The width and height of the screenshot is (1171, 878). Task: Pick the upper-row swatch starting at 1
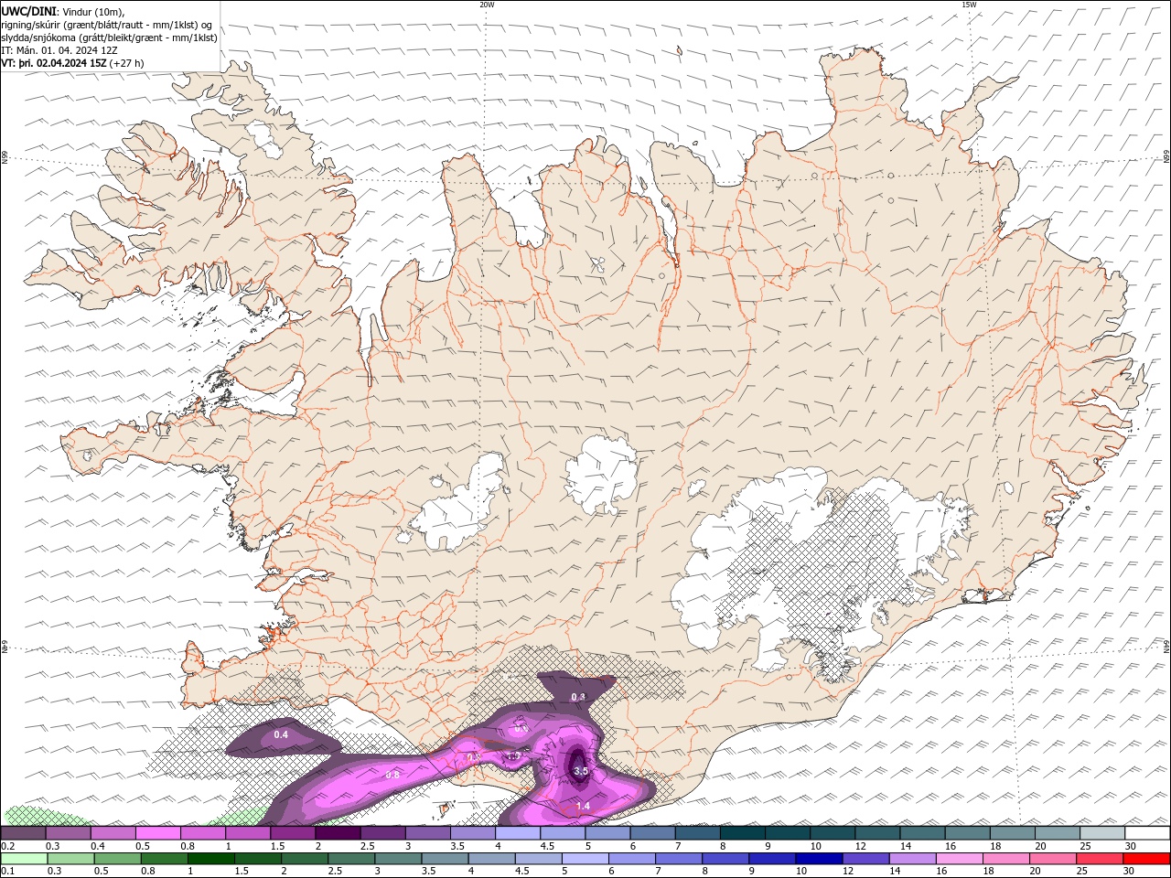[x=247, y=833]
